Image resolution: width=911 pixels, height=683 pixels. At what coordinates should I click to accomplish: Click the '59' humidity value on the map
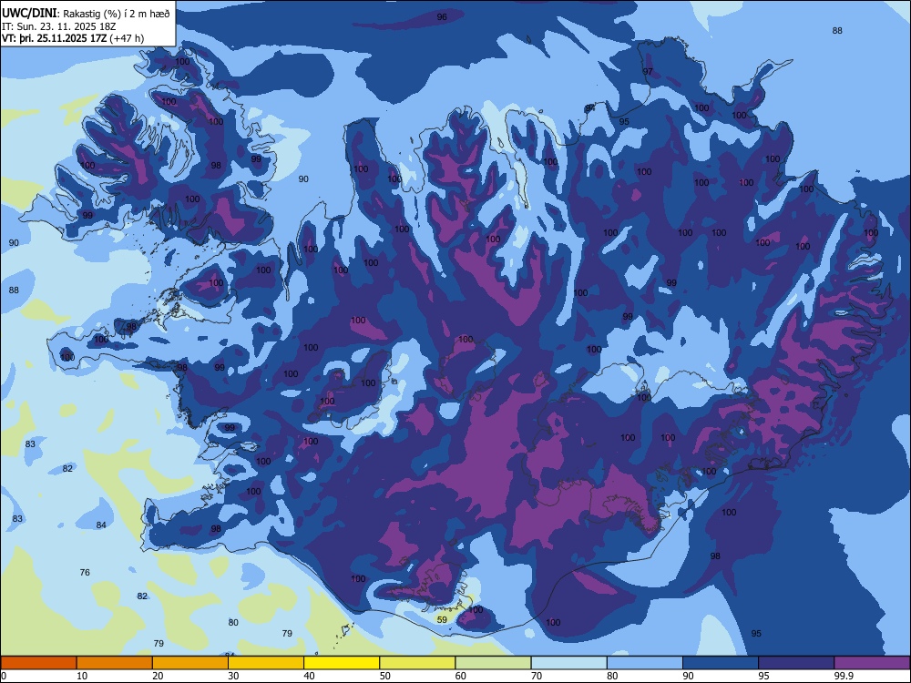(x=442, y=619)
